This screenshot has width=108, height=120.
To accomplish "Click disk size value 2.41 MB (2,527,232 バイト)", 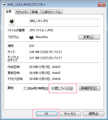I will point(45,58).
